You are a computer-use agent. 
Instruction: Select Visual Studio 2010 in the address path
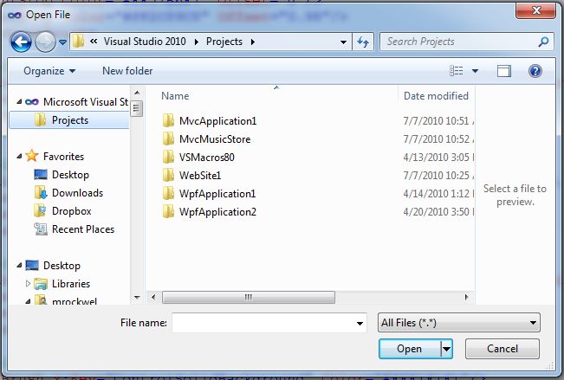[x=145, y=42]
